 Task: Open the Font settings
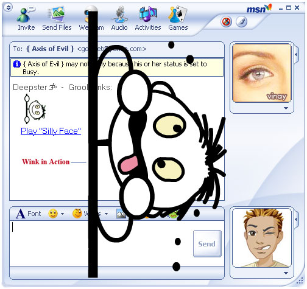(x=29, y=214)
